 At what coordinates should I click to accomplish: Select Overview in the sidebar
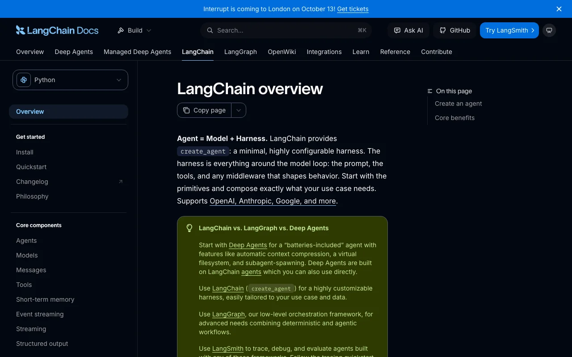(68, 112)
